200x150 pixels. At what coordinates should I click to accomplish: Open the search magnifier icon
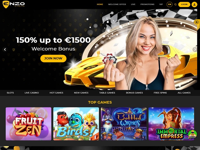click(175, 4)
